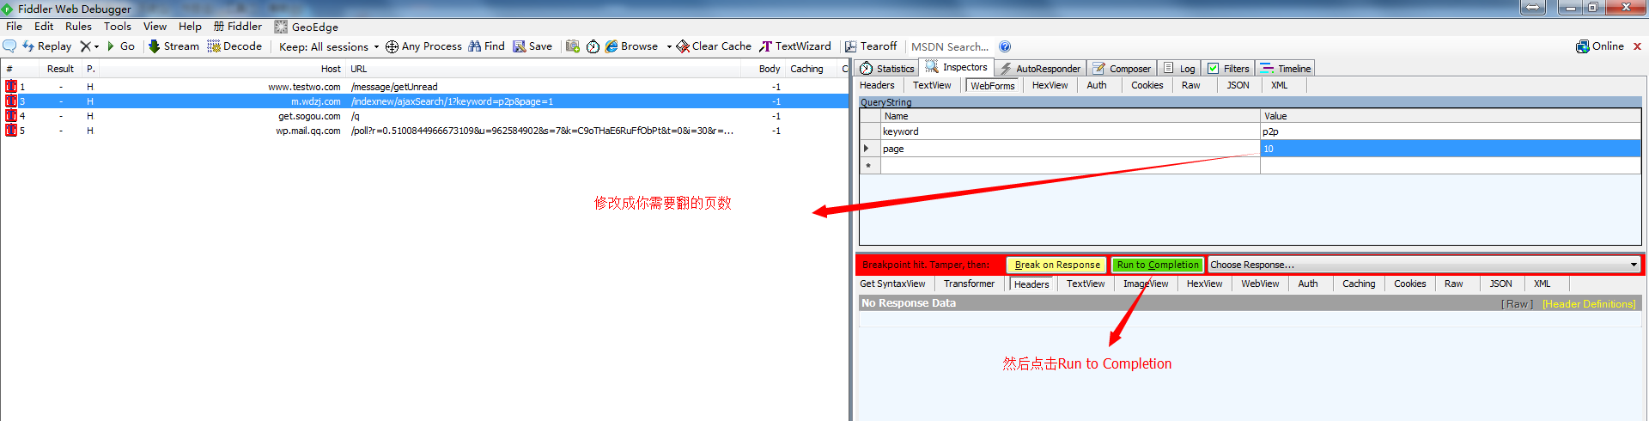Click Break on Response button
Image resolution: width=1649 pixels, height=421 pixels.
(1056, 265)
